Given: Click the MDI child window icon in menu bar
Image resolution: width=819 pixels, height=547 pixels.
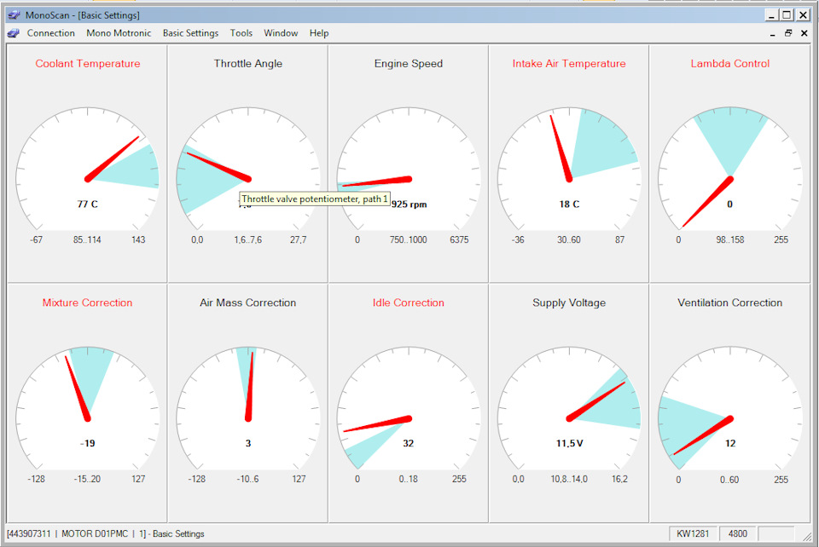Looking at the screenshot, I should tap(13, 33).
